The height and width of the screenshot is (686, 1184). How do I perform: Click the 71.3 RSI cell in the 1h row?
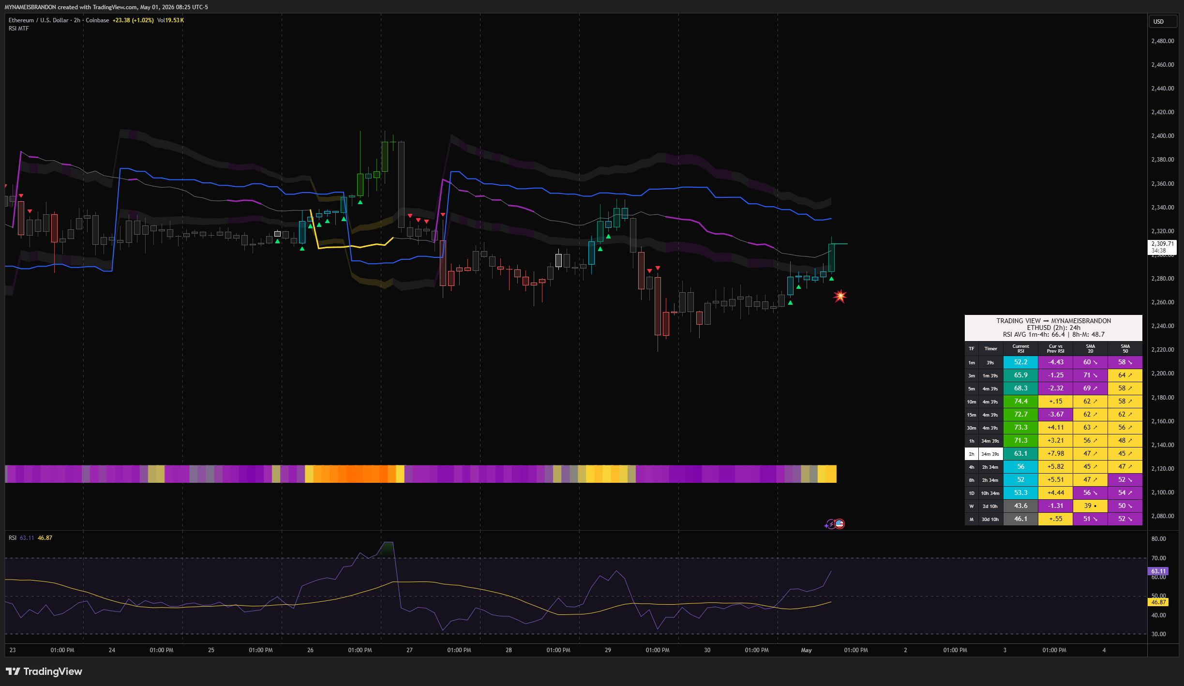click(1020, 441)
